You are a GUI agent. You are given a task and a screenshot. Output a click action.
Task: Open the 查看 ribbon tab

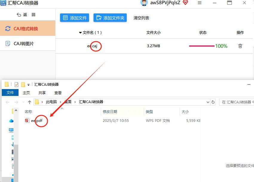[58, 93]
